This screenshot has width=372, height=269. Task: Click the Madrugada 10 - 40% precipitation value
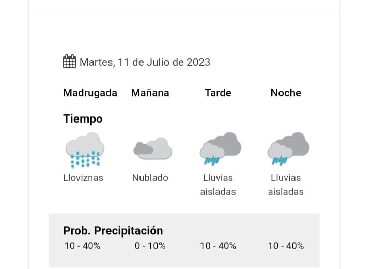click(x=82, y=246)
